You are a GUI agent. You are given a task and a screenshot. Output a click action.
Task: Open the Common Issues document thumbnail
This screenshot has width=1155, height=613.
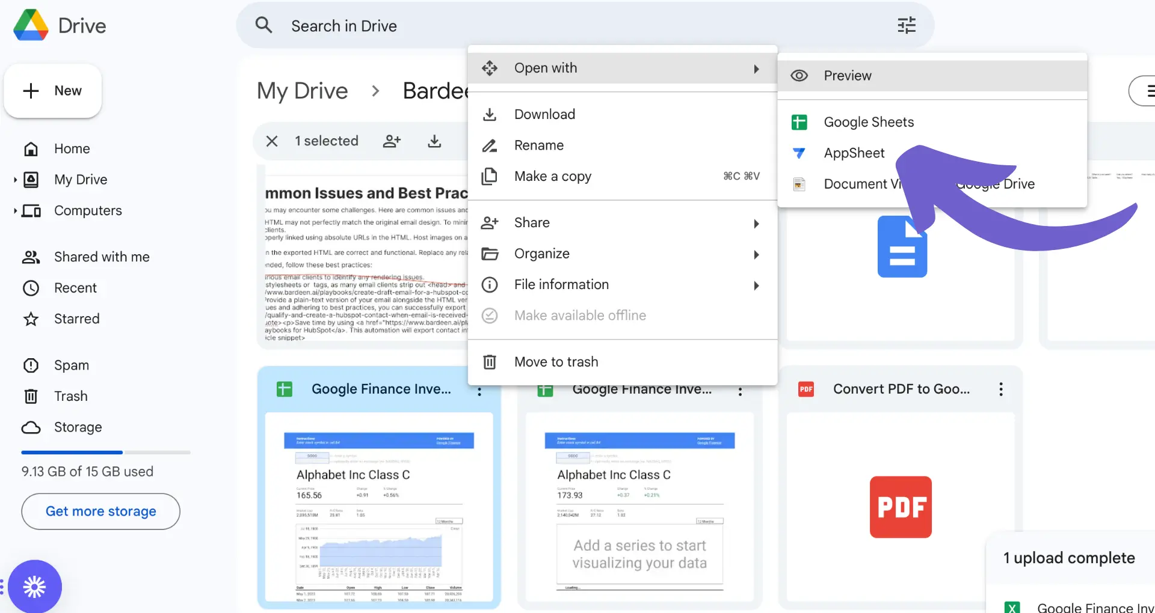(x=366, y=258)
